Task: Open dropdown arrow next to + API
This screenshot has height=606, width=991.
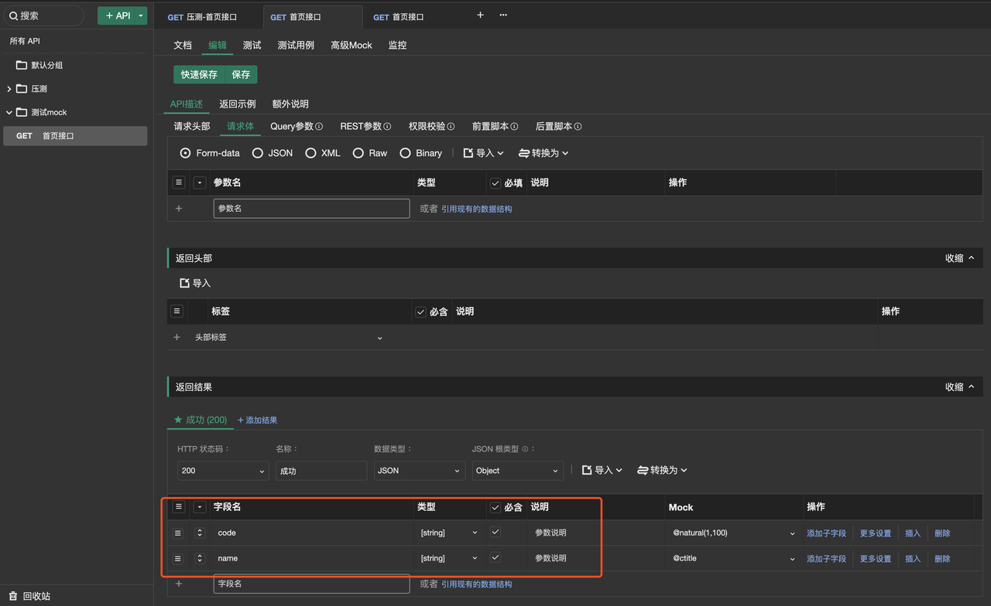Action: coord(141,15)
